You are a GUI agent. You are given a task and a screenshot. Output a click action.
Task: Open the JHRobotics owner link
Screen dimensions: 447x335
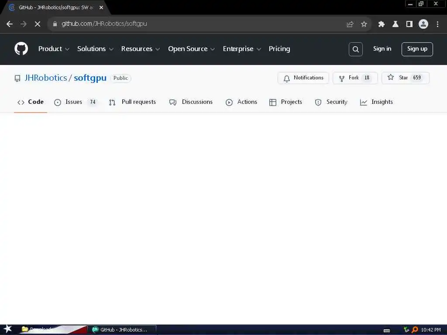[45, 78]
